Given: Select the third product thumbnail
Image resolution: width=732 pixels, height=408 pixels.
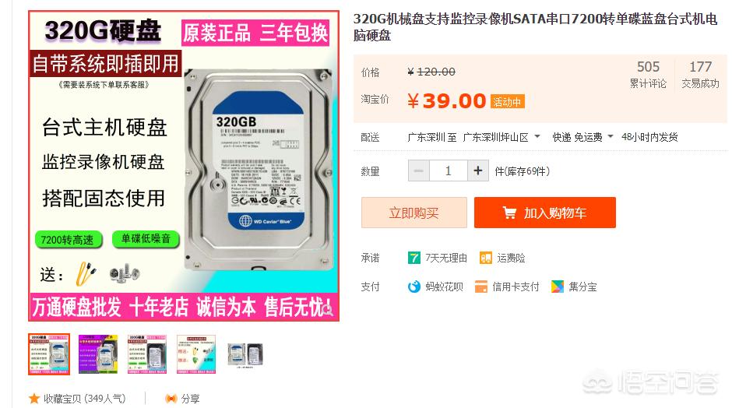Looking at the screenshot, I should click(x=147, y=353).
